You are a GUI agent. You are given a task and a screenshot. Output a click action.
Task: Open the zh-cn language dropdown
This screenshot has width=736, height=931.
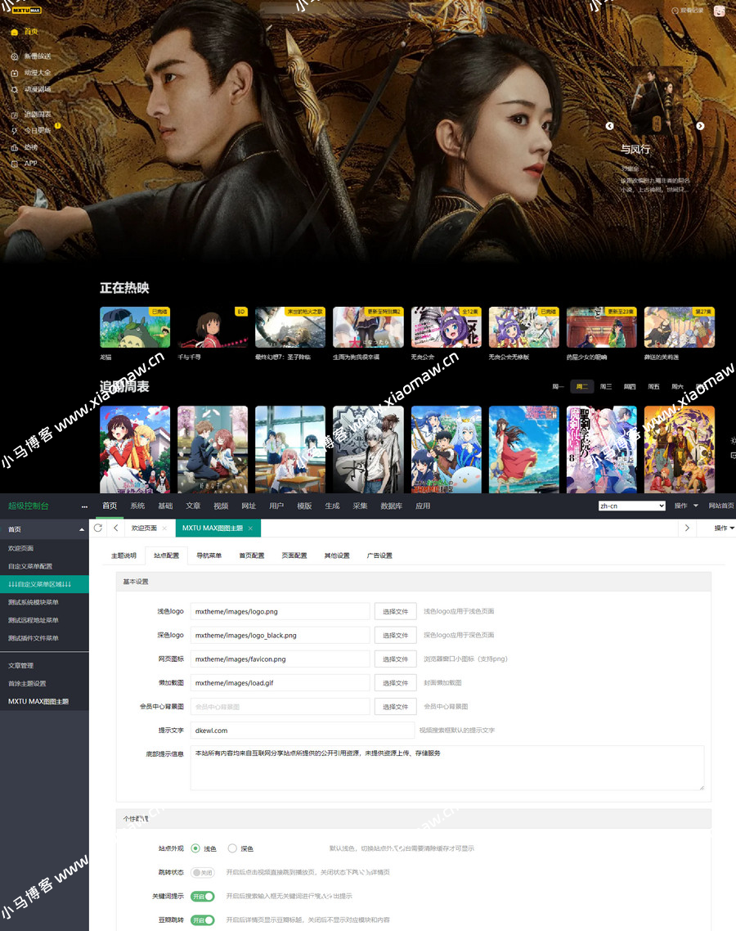(x=632, y=506)
